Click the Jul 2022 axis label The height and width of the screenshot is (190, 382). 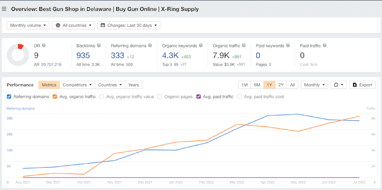(359, 182)
